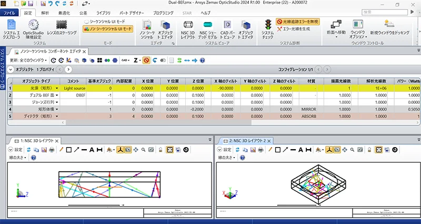Click the lens scaling ribbon icon
This screenshot has height=224, width=421.
click(x=62, y=27)
